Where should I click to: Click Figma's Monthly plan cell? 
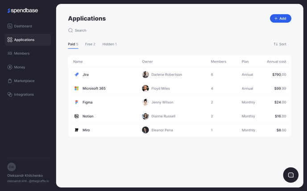tap(248, 102)
